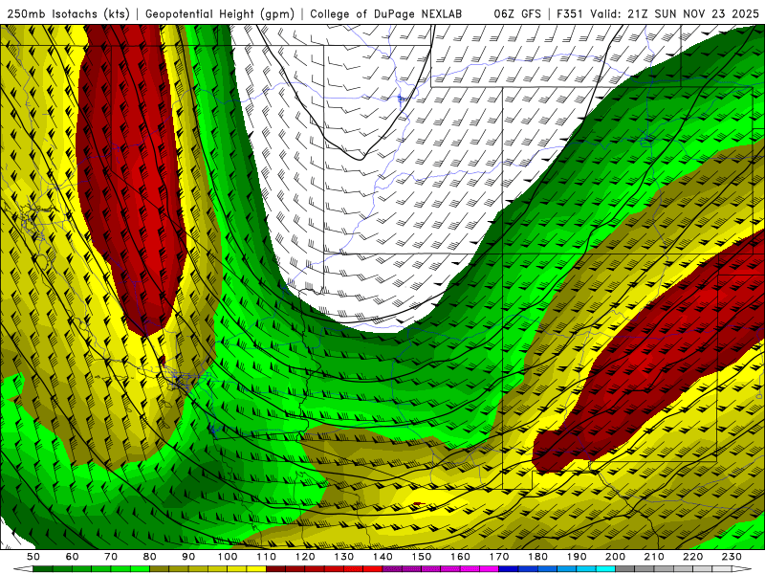Click the legend value 190
The image size is (765, 574).
(577, 557)
